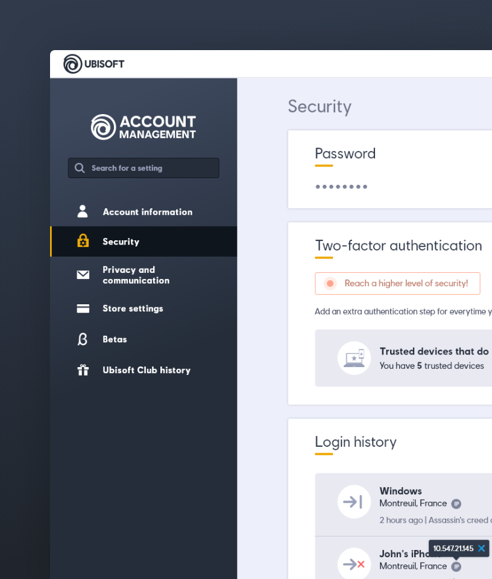Click the John's iPhone failed login icon

pos(354,565)
